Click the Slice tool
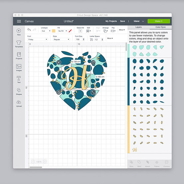This screenshot has height=184, width=184. [x=131, y=163]
